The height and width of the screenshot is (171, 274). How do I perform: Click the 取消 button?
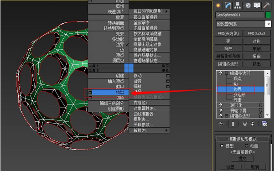pyautogui.click(x=255, y=166)
